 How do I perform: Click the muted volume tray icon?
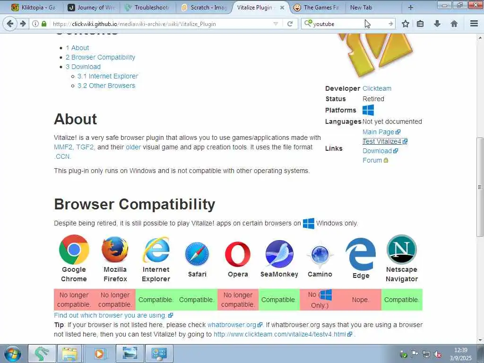coord(437,354)
